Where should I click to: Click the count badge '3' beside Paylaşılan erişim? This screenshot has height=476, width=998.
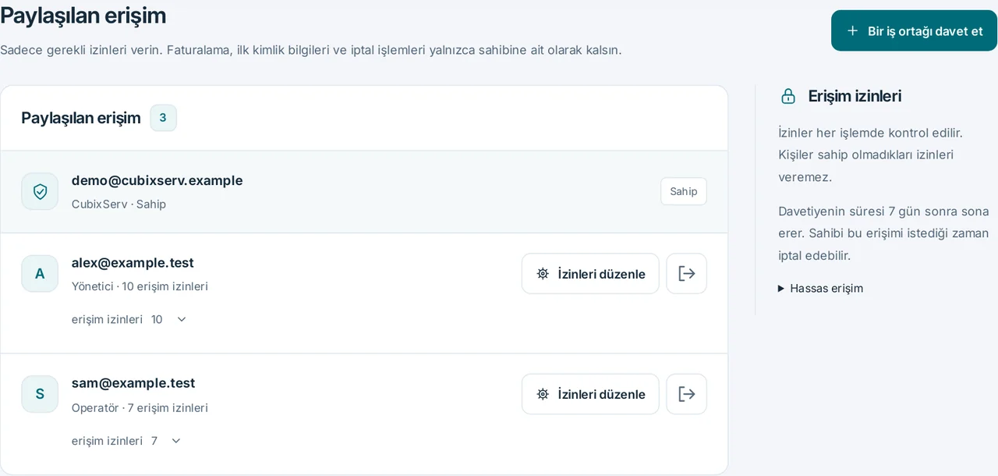point(163,118)
